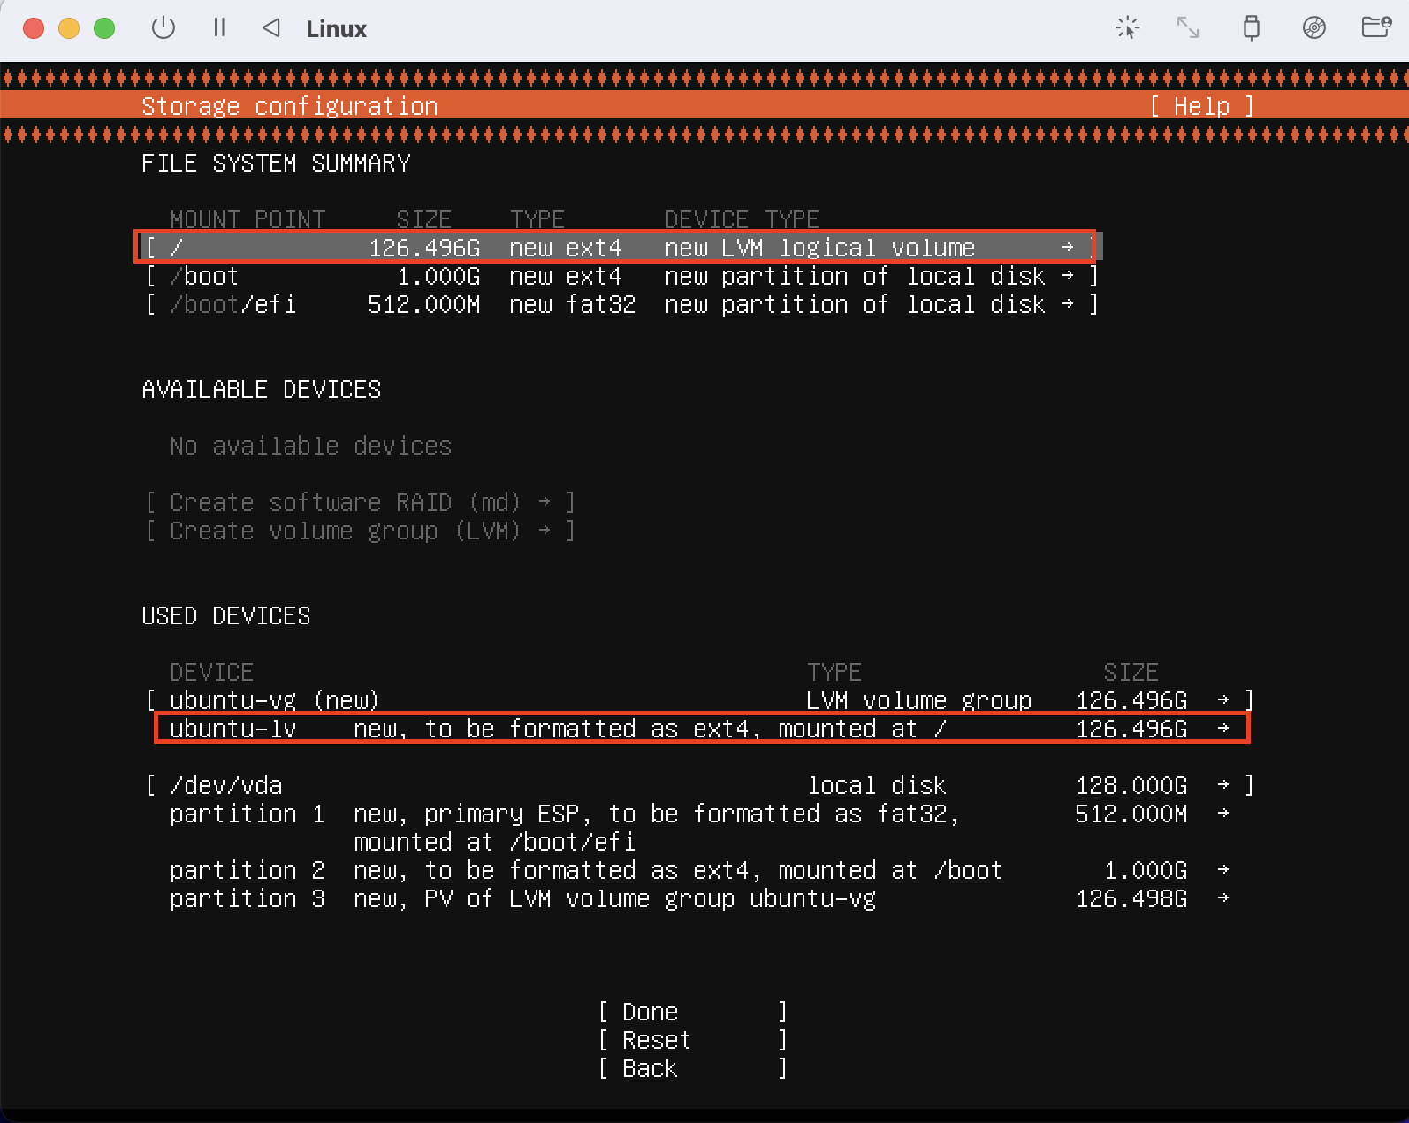This screenshot has width=1409, height=1123.
Task: Click the 1.000G size in summary
Action: point(438,276)
